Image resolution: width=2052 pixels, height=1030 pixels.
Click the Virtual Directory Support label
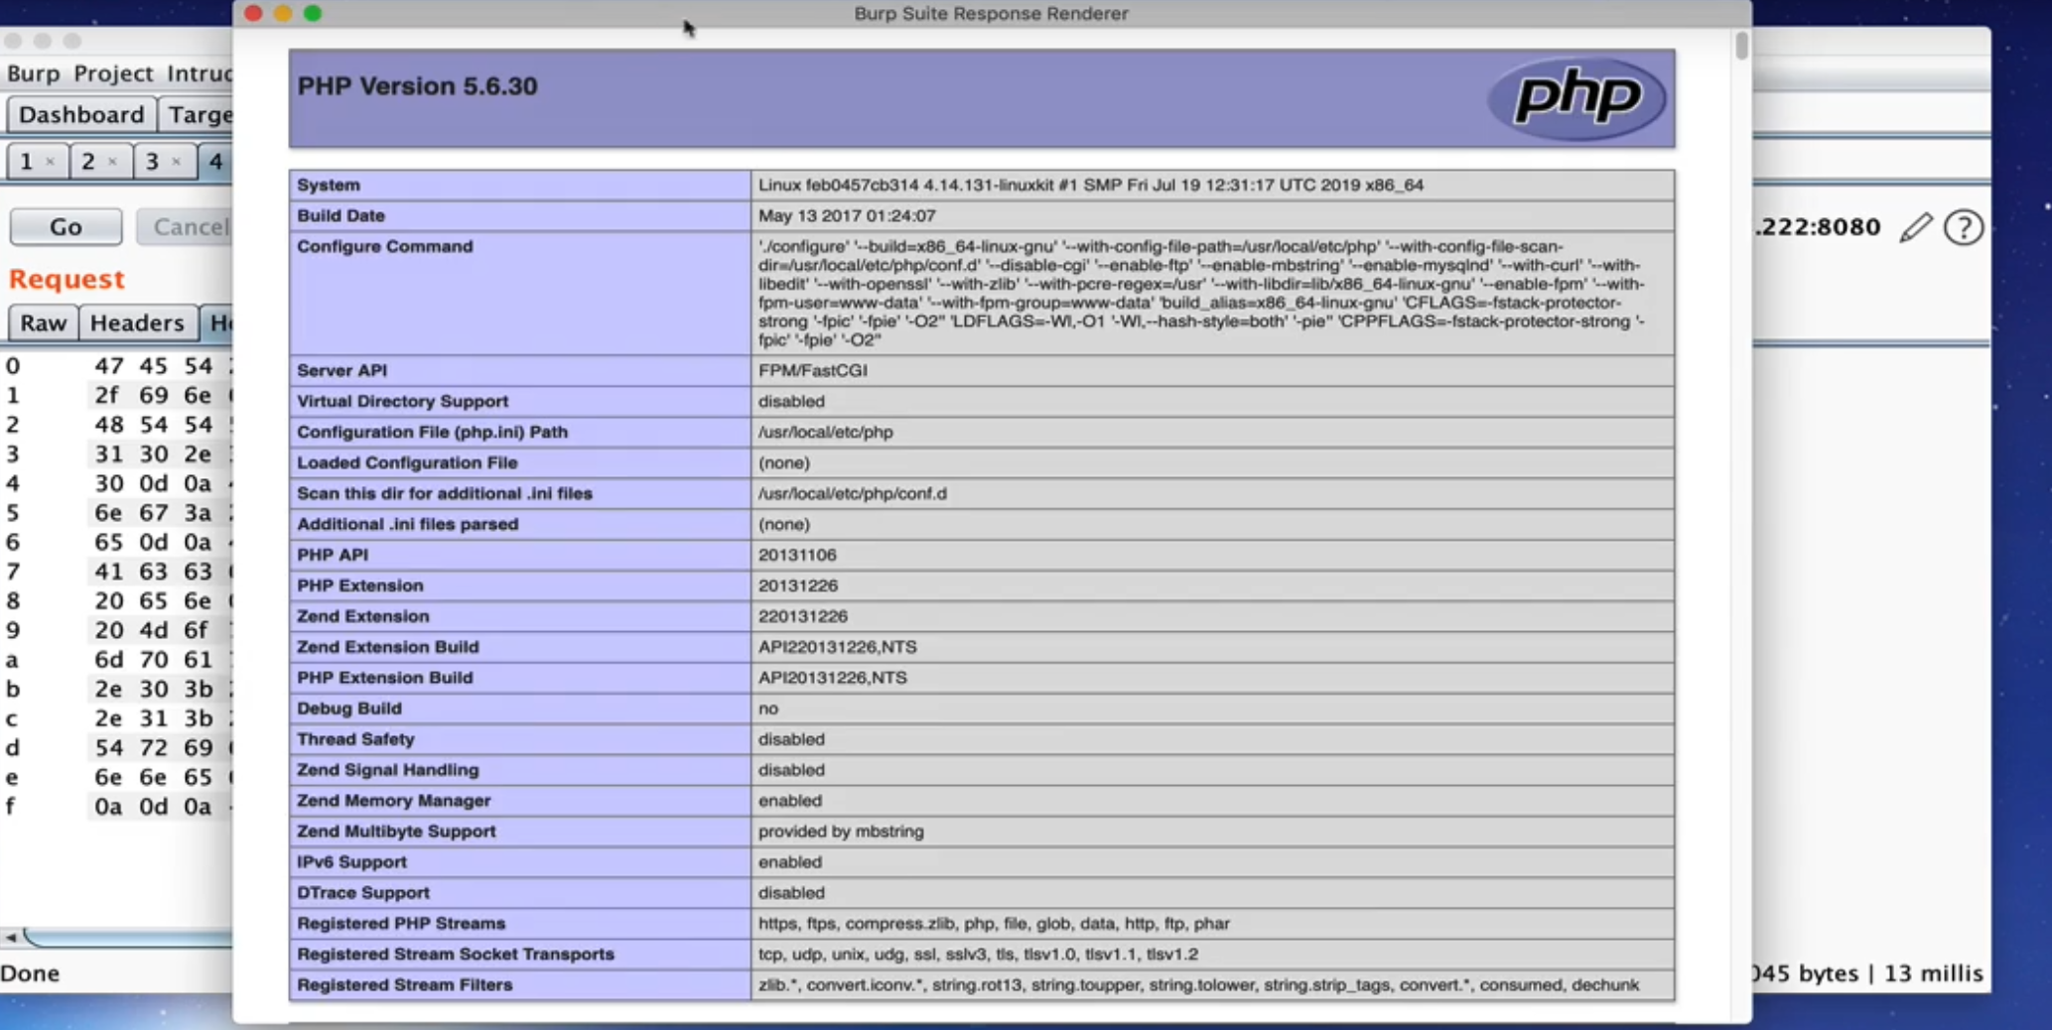(402, 401)
